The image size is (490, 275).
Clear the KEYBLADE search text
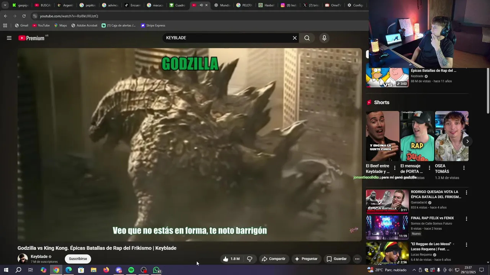pyautogui.click(x=295, y=38)
